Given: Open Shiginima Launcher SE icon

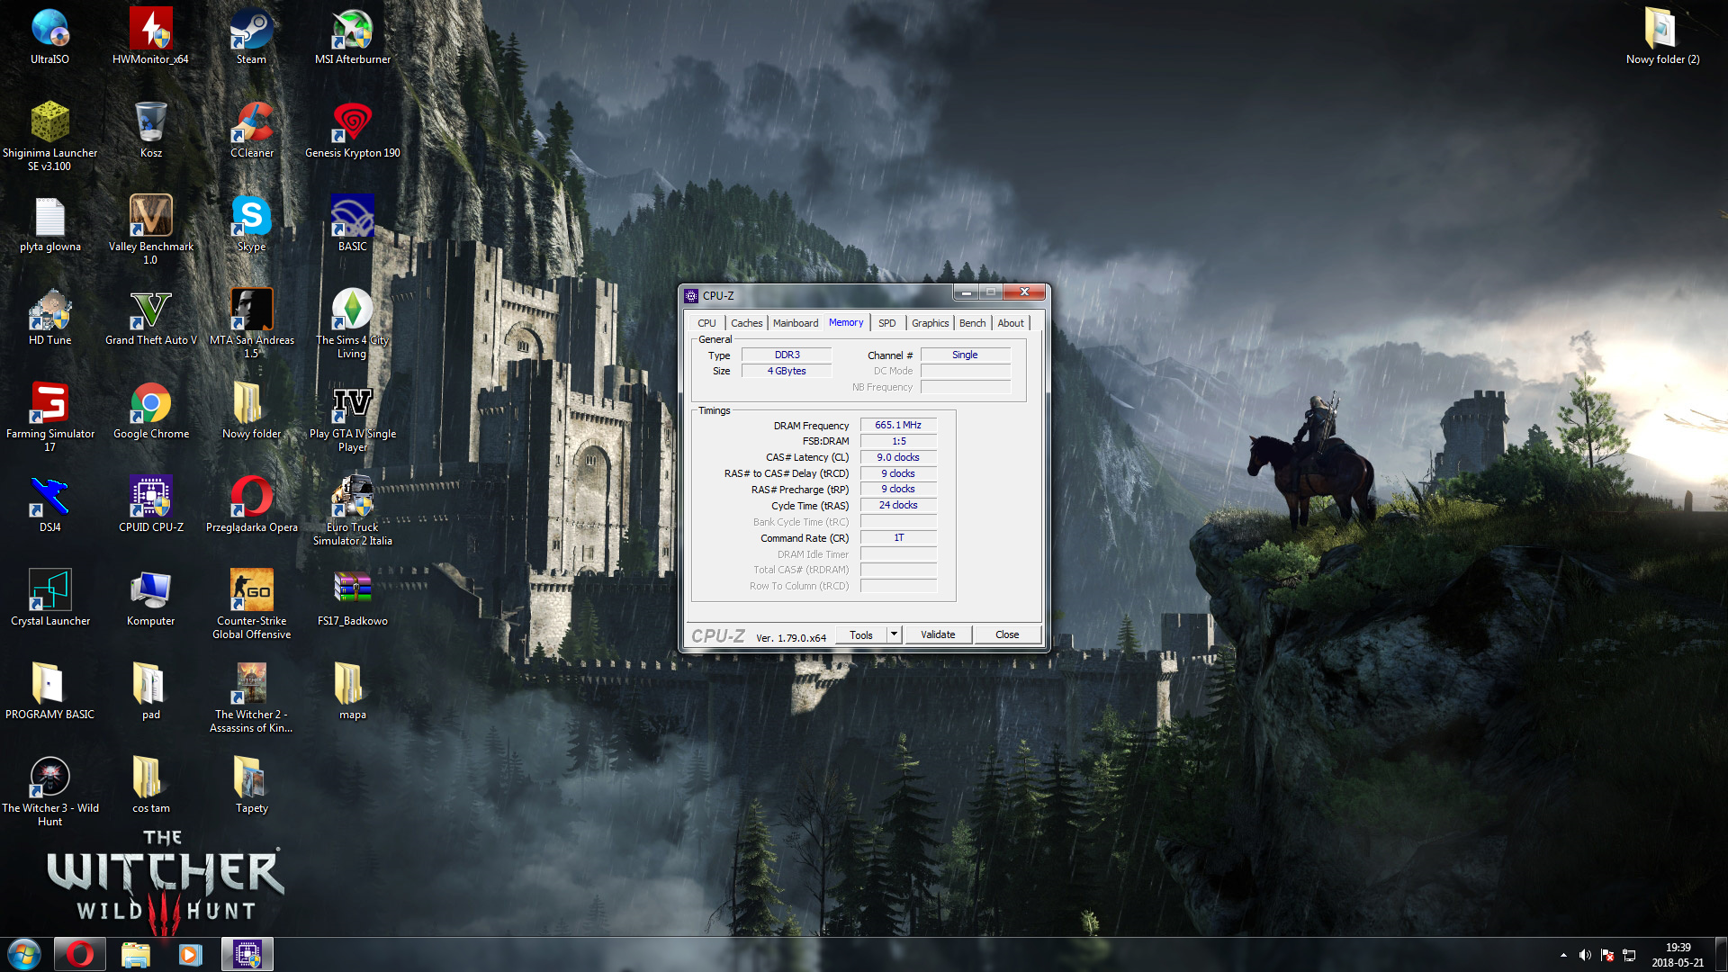Looking at the screenshot, I should (x=49, y=137).
